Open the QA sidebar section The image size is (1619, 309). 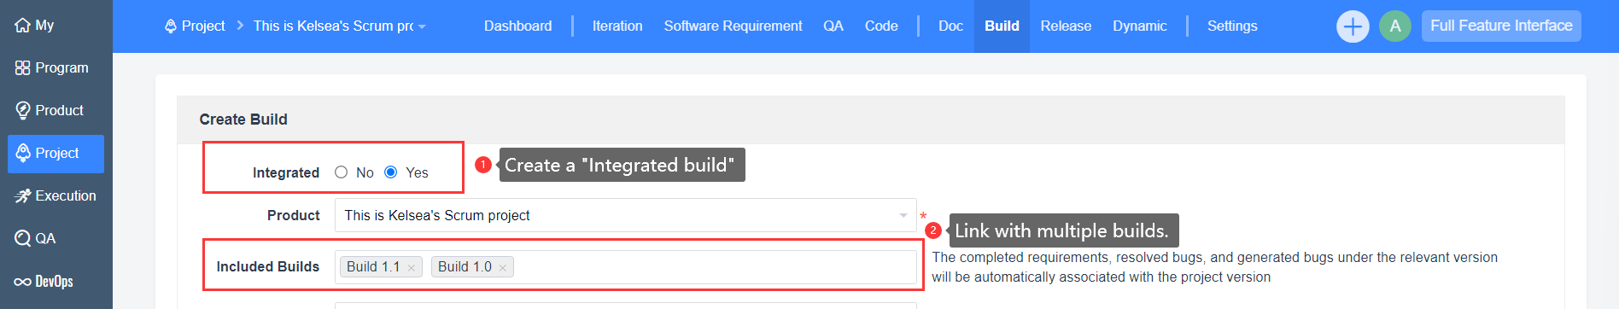[x=36, y=238]
